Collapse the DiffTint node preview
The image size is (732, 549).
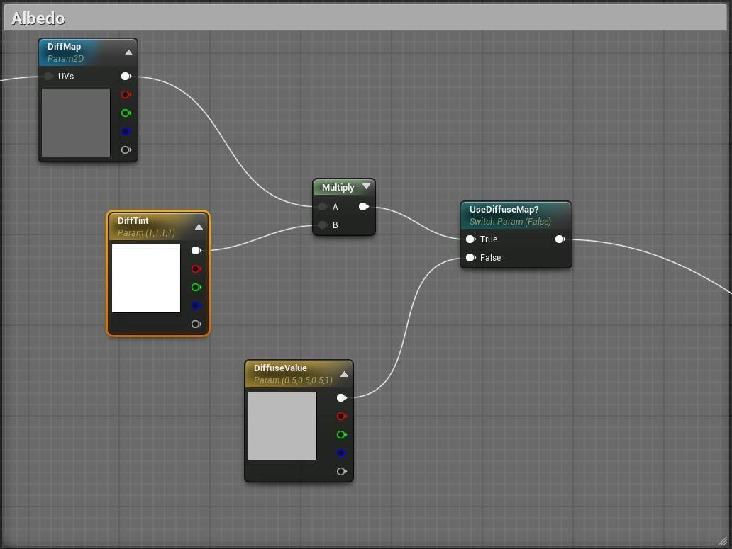(199, 227)
